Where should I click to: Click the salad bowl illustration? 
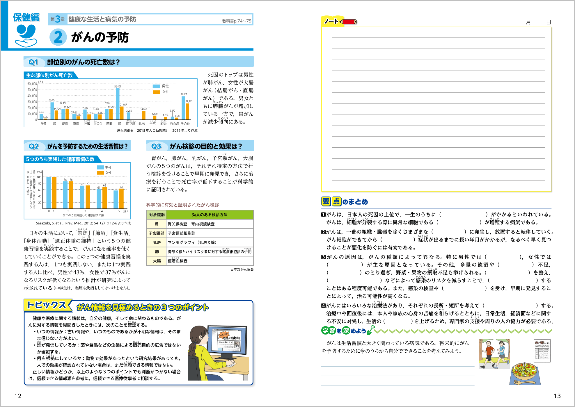click(525, 374)
